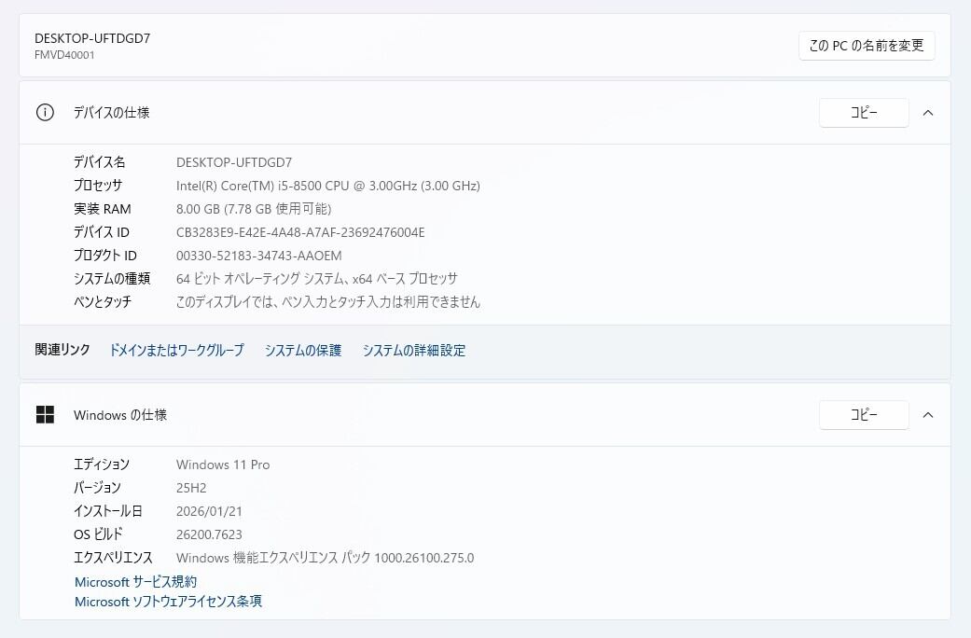The width and height of the screenshot is (971, 638).
Task: Click the バージョン label
Action: 97,488
